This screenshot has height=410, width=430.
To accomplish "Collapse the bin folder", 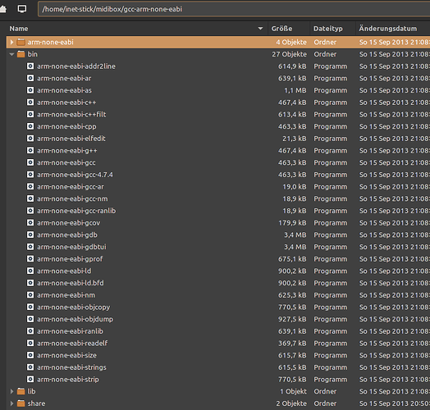I will tap(11, 54).
